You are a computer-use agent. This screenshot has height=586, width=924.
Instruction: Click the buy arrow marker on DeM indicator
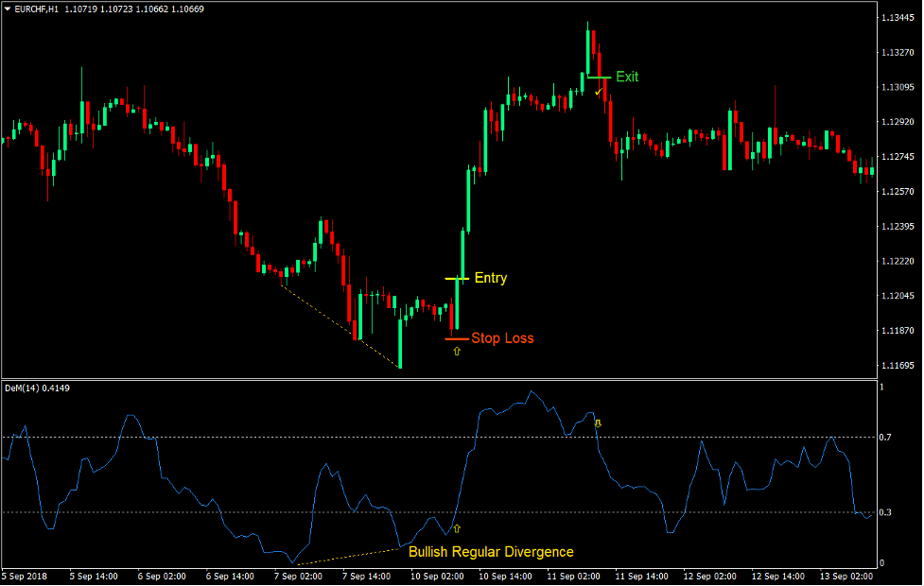(x=459, y=529)
